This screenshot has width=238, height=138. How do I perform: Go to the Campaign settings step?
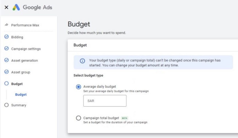coord(26,49)
